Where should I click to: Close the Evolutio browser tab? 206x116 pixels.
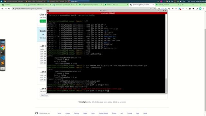[25, 5]
